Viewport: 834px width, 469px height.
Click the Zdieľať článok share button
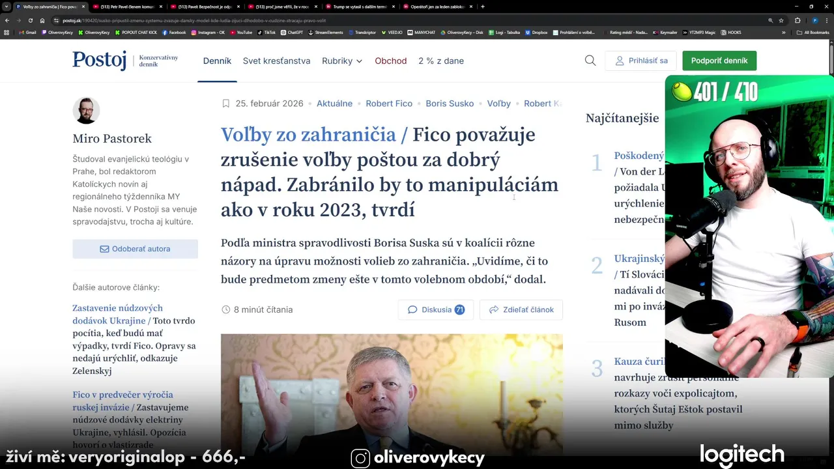(521, 309)
